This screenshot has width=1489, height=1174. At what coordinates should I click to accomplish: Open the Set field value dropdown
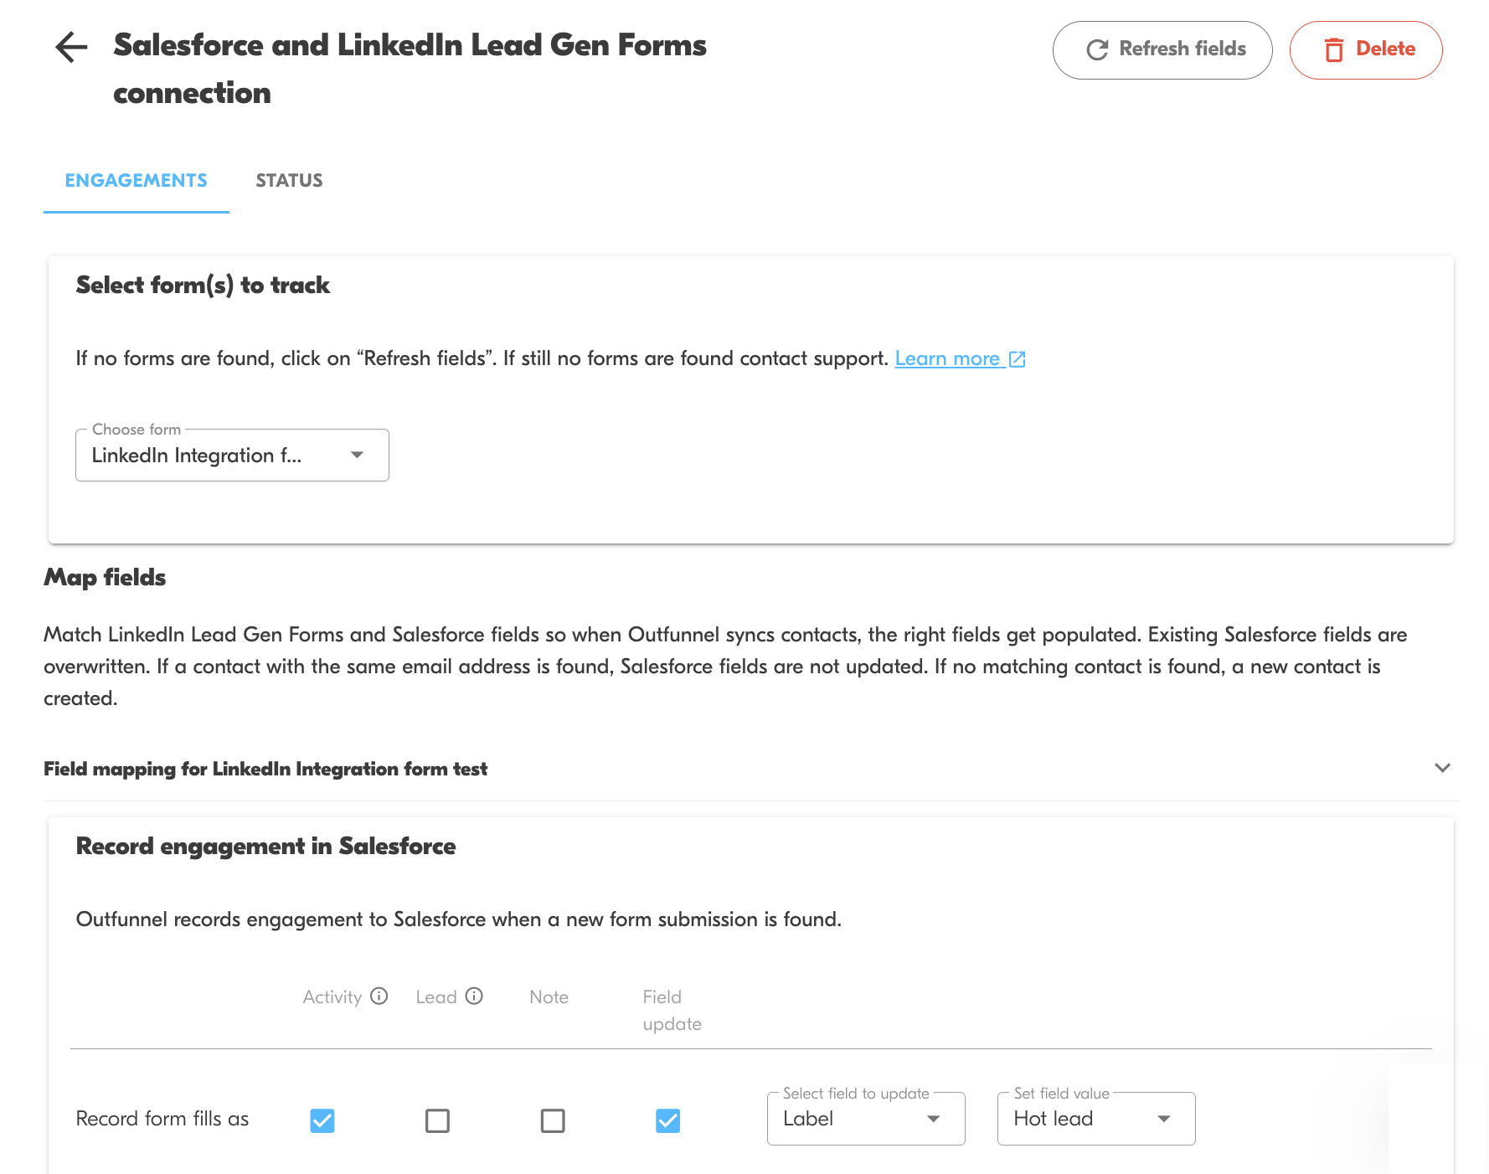(x=1095, y=1119)
